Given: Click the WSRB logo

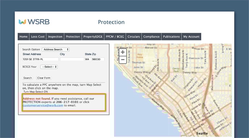Looking at the screenshot, I should [x=34, y=22].
